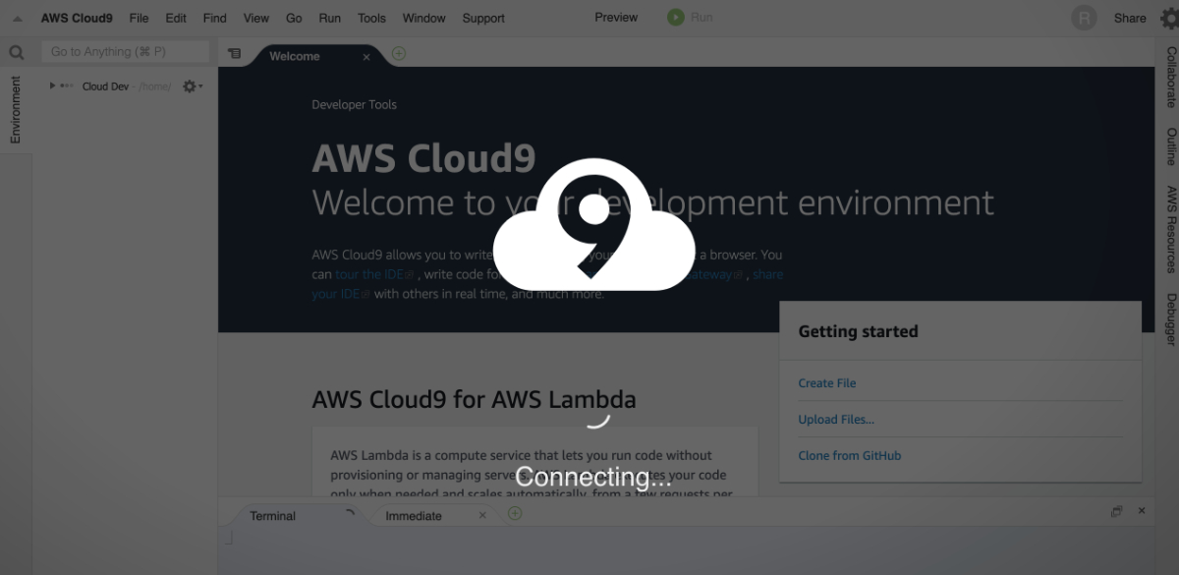Open the Run menu
1179x575 pixels.
point(330,18)
